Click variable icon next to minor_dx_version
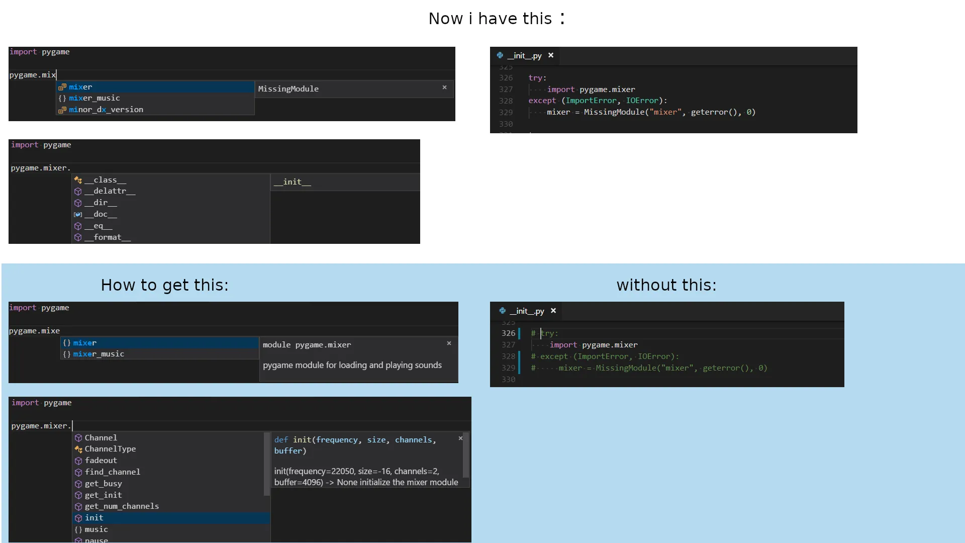 62,110
